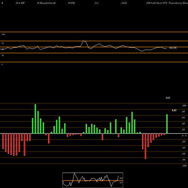Click the MR axis label -80
The width and height of the screenshot is (188, 188).
(x=183, y=160)
